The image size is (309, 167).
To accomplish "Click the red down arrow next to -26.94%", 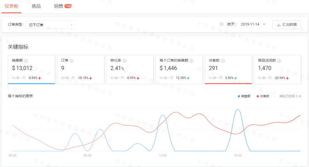I will [x=287, y=78].
